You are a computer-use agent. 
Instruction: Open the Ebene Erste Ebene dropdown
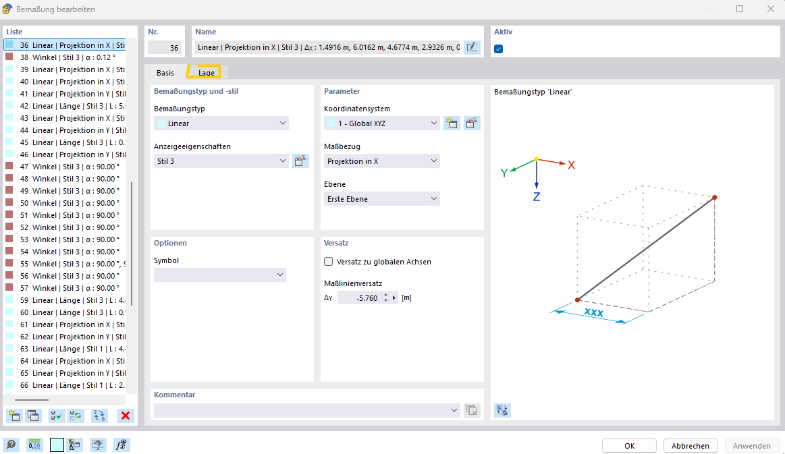coord(381,199)
